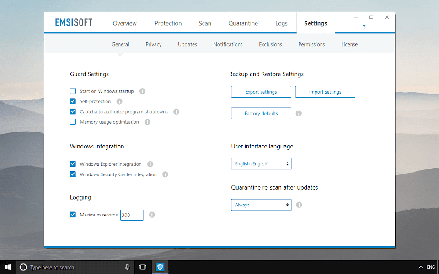Show hidden system tray icons
439x274 pixels.
point(421,267)
